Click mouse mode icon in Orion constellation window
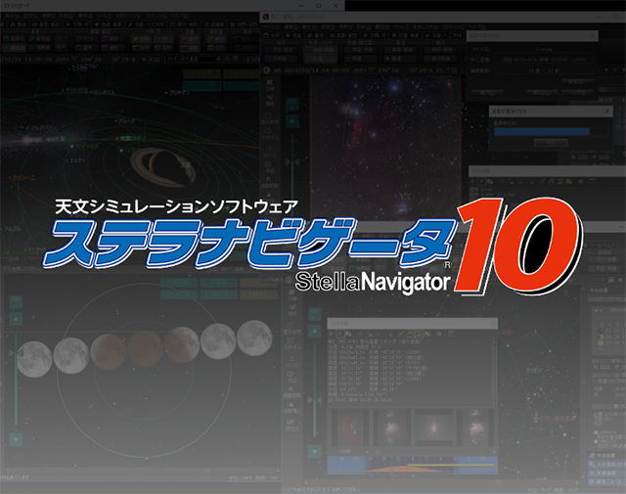 pos(291,425)
